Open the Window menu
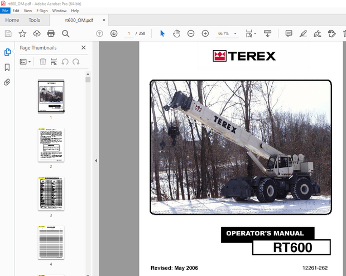The width and height of the screenshot is (346, 276). [x=59, y=11]
